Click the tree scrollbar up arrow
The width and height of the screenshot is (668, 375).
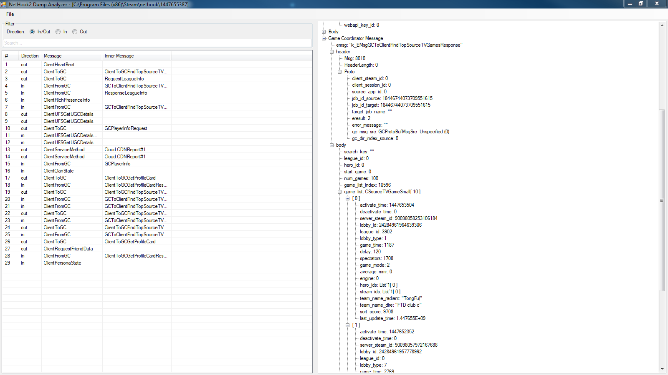point(662,25)
